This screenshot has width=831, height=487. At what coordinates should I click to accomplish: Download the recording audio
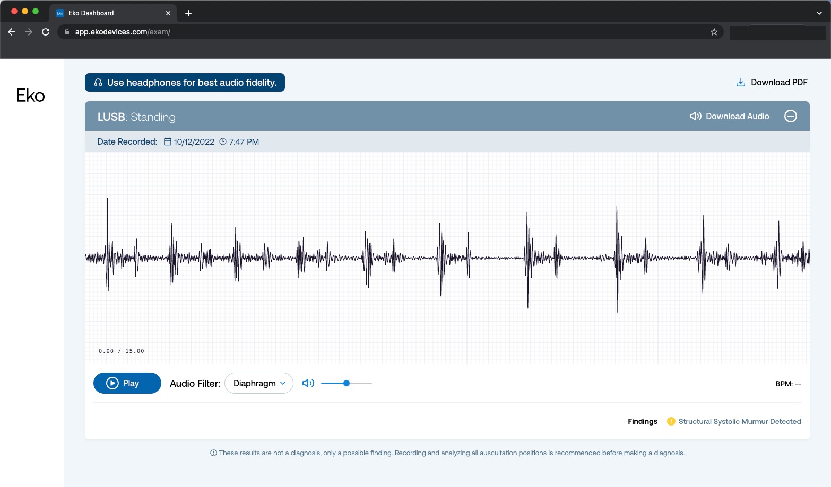[x=730, y=116]
